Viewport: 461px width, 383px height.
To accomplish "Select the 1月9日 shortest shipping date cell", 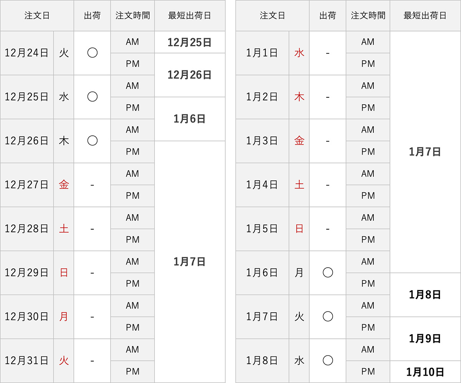I will 425,339.
